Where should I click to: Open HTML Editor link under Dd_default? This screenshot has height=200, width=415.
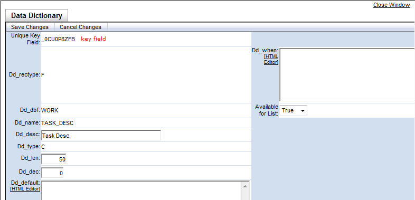[x=25, y=188]
